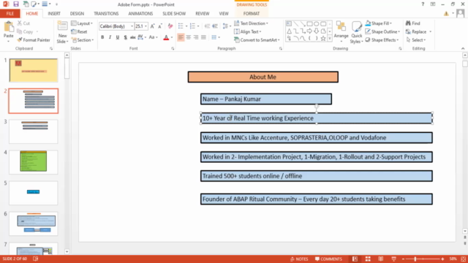Align text left

tap(181, 37)
